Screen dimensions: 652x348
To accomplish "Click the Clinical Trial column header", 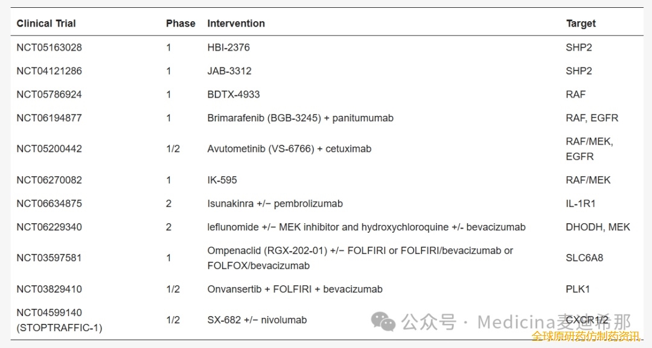I will [x=46, y=24].
